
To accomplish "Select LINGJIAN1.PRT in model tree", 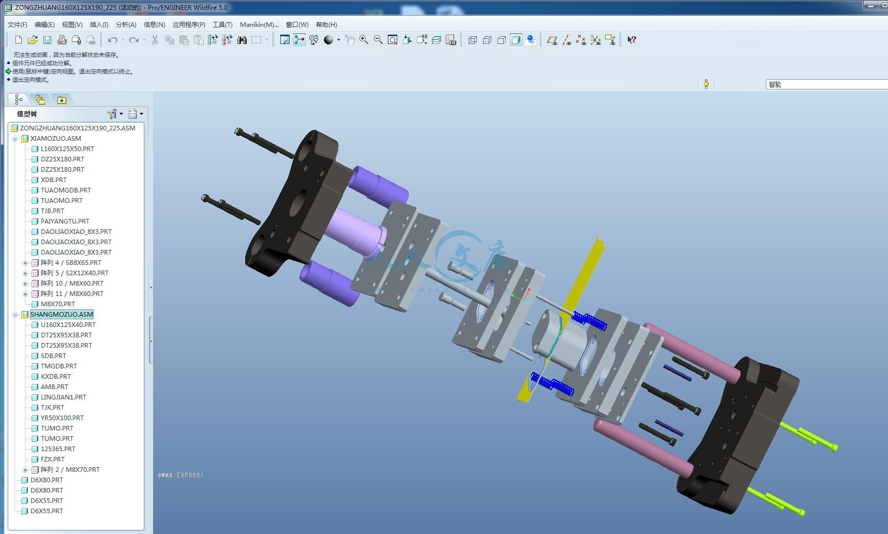I will coord(63,397).
